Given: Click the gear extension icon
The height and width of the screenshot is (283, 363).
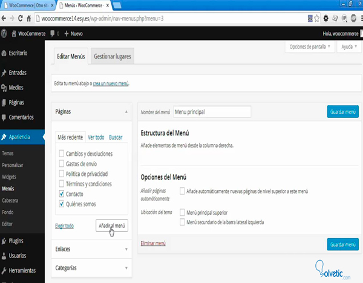Looking at the screenshot, I should click(326, 18).
